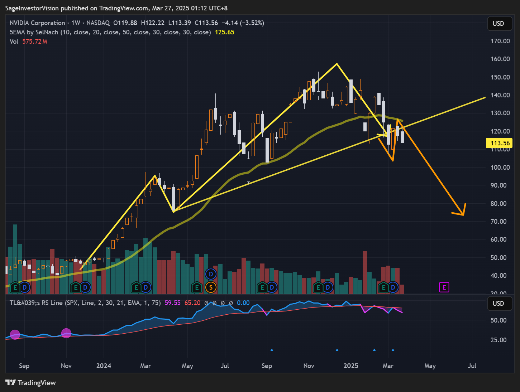Click the August 2024 earnings E marker

click(262, 287)
